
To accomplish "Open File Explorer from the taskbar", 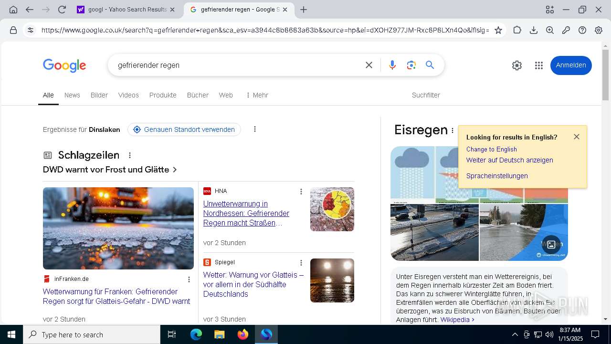I will coord(220,334).
